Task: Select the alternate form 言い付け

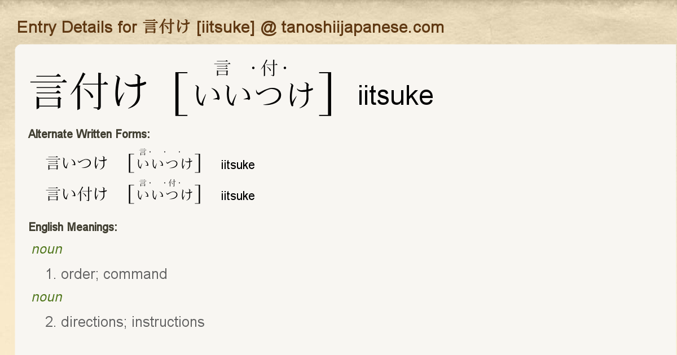Action: pos(77,194)
